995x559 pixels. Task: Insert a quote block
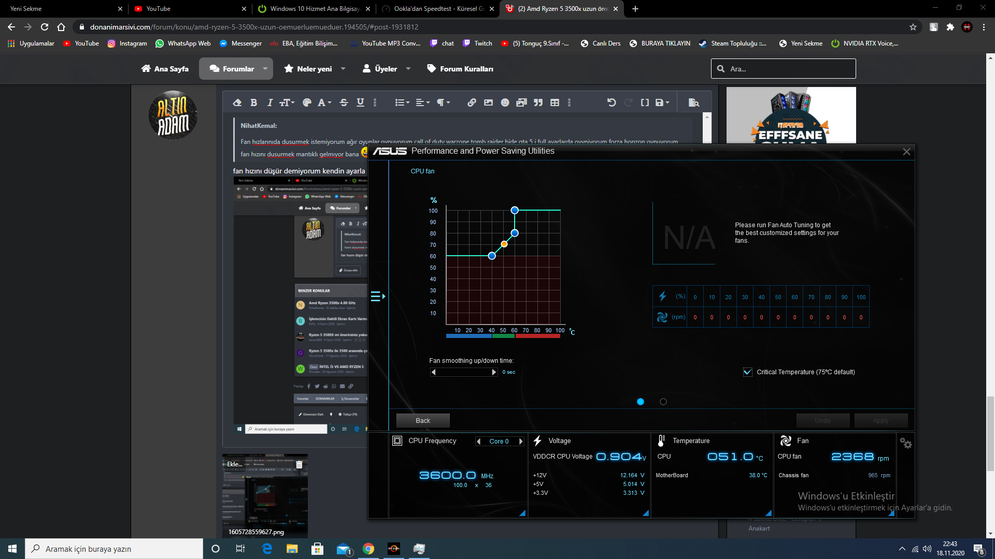coord(538,102)
